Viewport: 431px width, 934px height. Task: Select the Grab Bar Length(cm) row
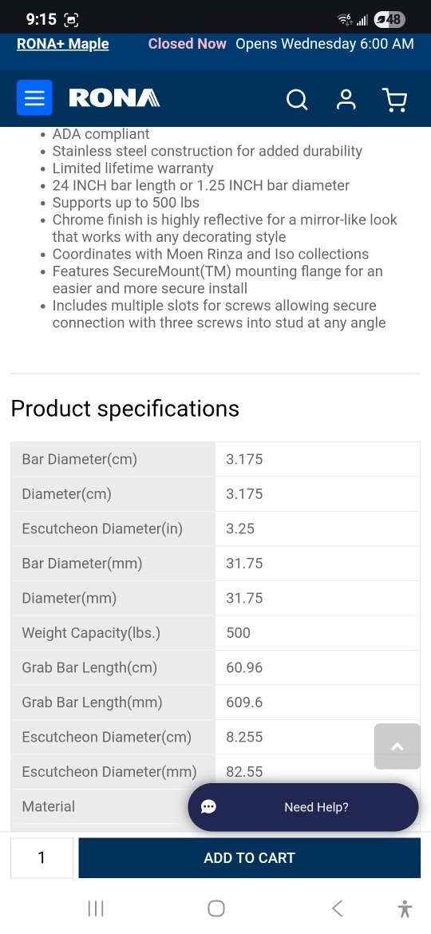tap(215, 667)
